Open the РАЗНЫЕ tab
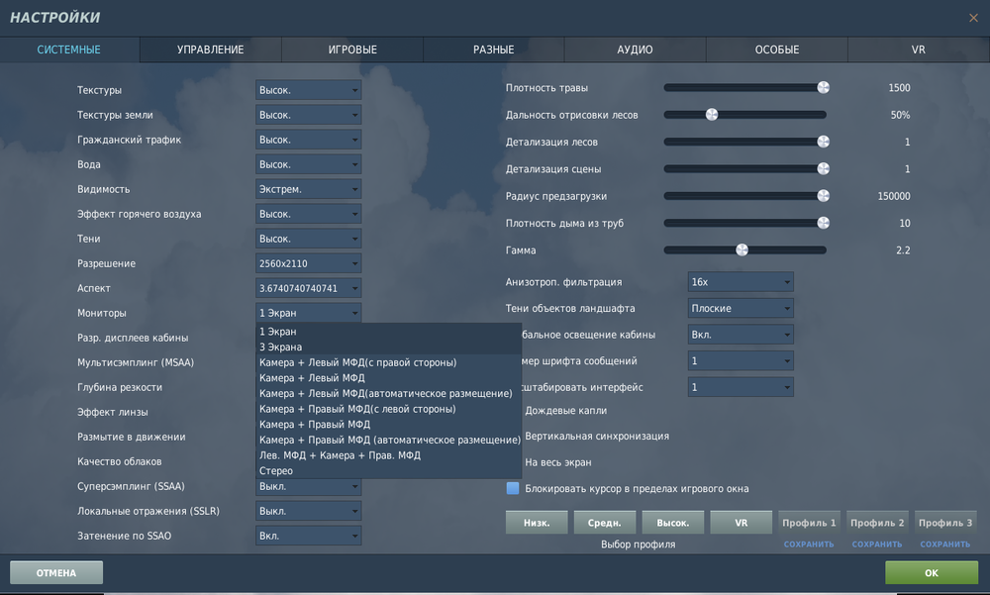 (494, 50)
